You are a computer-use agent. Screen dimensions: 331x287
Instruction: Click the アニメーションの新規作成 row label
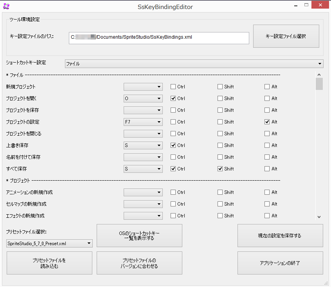29,192
